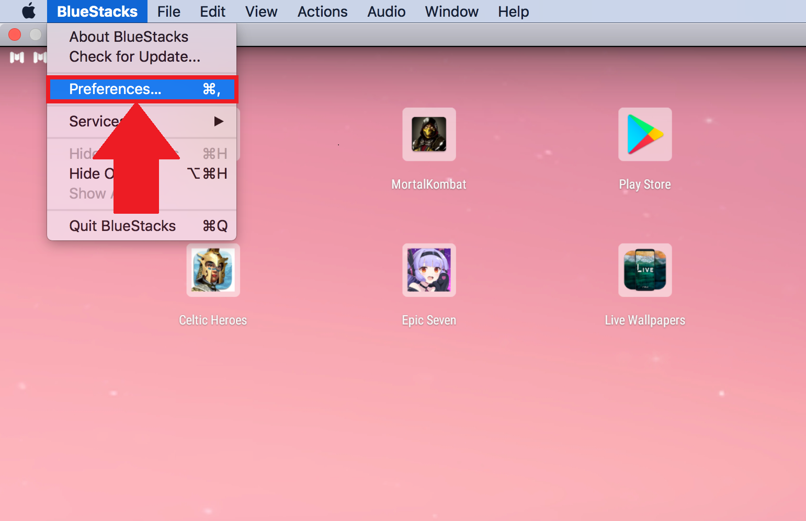Open the File menu
Viewport: 806px width, 521px height.
[x=168, y=11]
